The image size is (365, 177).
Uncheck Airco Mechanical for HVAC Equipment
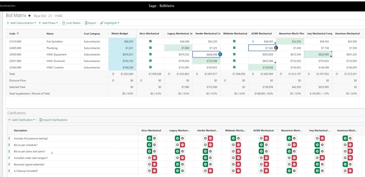(x=150, y=54)
